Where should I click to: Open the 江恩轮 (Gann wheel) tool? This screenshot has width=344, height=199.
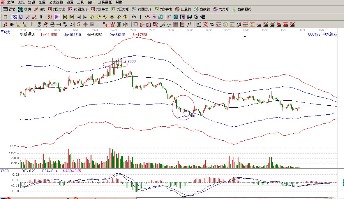[183, 9]
